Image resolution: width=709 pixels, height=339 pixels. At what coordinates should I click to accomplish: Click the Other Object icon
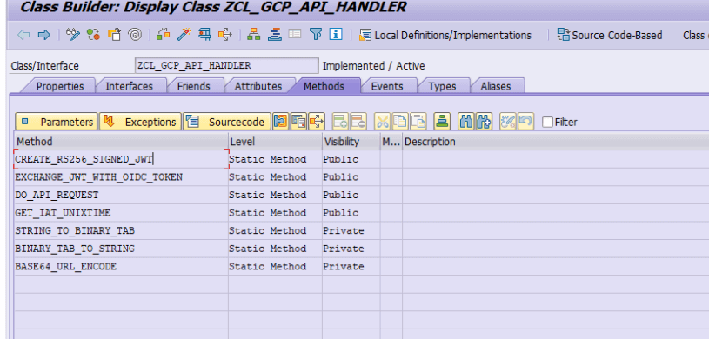click(115, 35)
